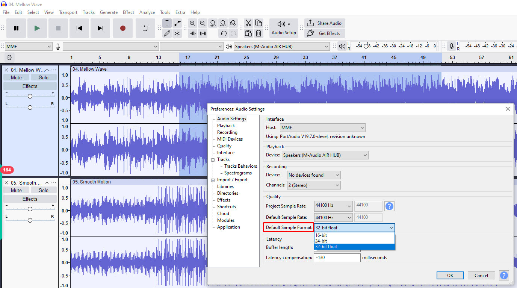Trim audio outside selection
This screenshot has width=517, height=288.
point(193,33)
